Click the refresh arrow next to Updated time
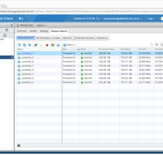Image resolution: width=163 pixels, height=155 pixels. [x=98, y=19]
